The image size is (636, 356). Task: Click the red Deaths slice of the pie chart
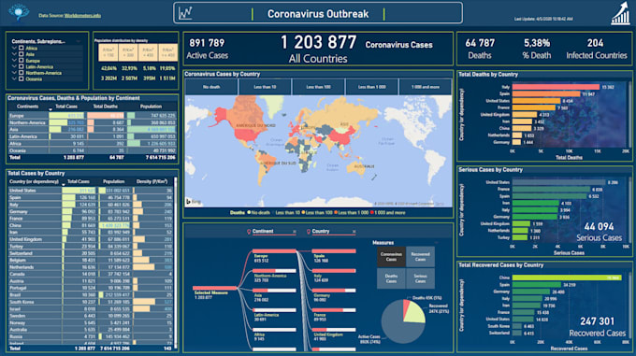(x=406, y=307)
